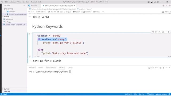This screenshot has width=171, height=96.
Task: Switch to the DEBUG CONSOLE tab
Action: (x=51, y=68)
